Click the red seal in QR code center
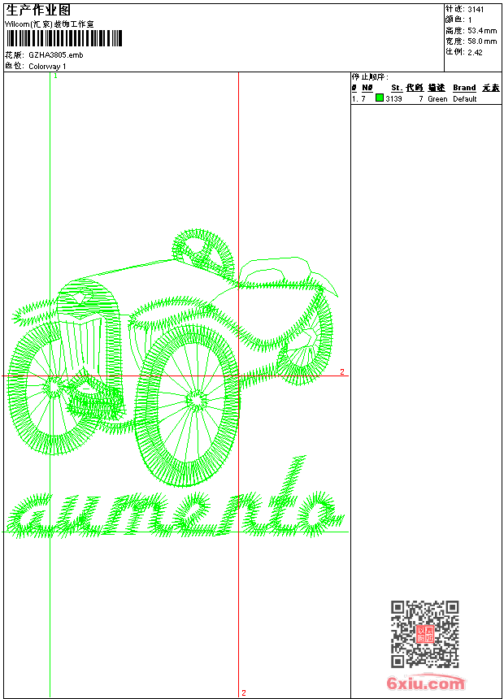 coord(424,634)
